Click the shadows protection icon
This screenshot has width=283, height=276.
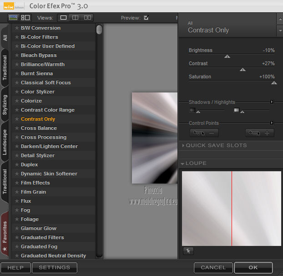coord(192,110)
